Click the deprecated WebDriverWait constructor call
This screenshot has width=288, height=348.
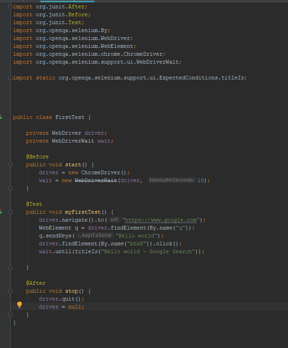tap(96, 180)
